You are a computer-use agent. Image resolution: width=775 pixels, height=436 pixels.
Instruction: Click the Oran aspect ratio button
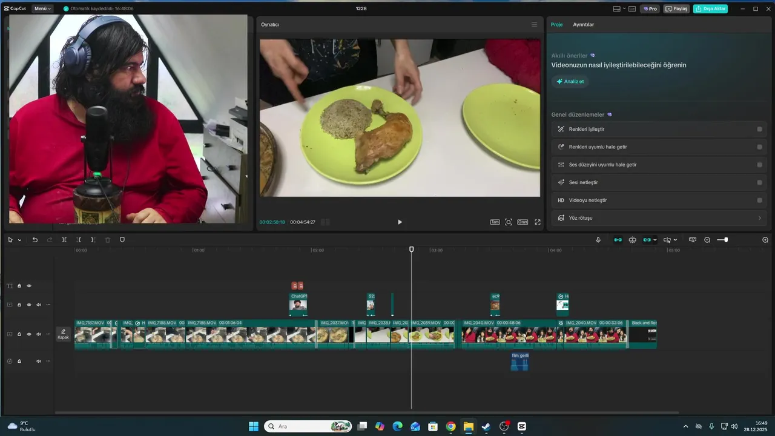[x=523, y=222]
